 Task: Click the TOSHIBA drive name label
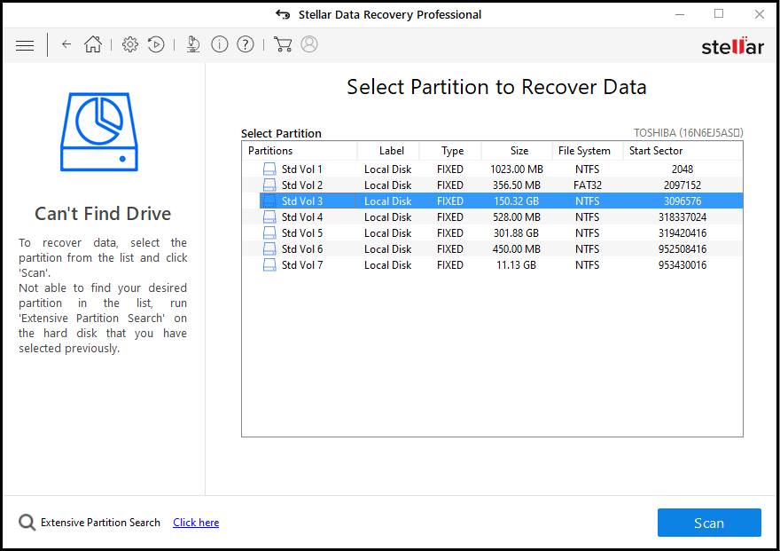689,133
